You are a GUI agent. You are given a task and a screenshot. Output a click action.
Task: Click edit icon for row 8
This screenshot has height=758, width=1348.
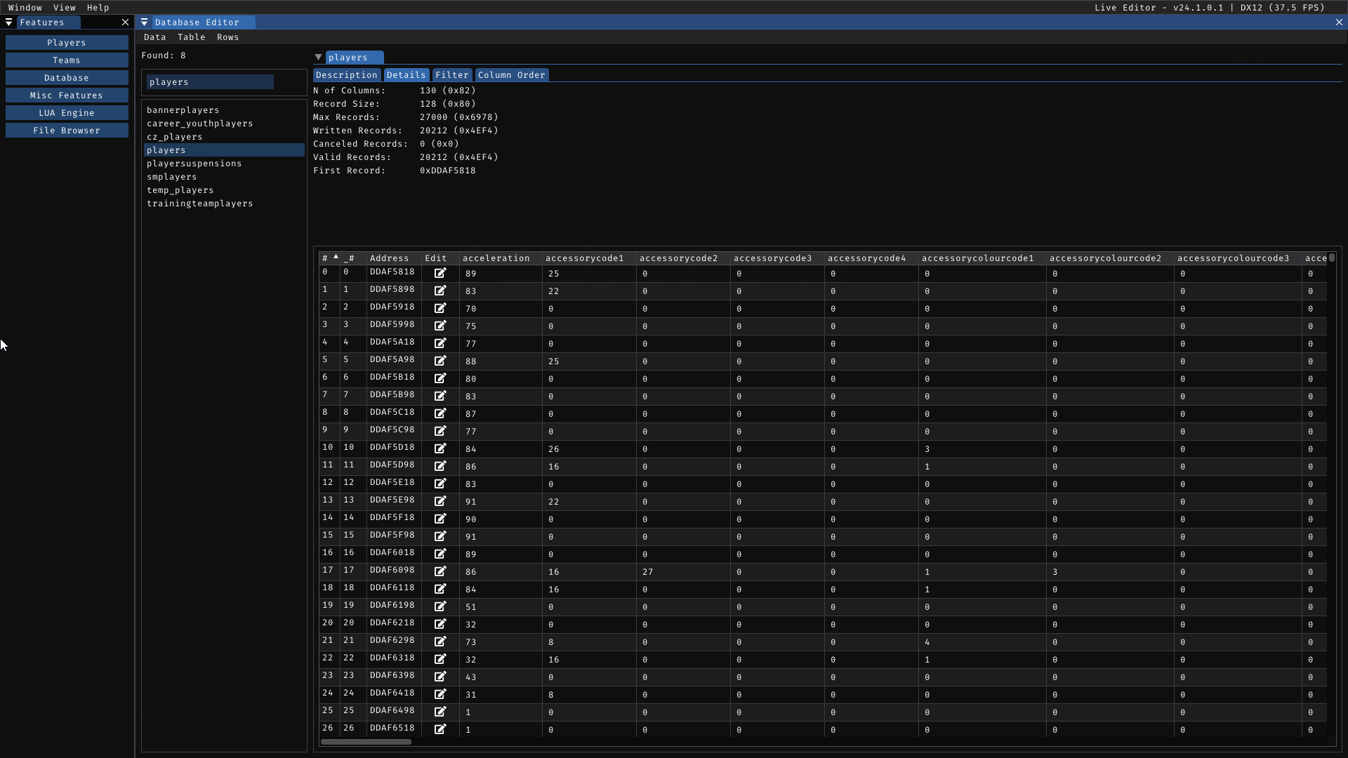tap(440, 413)
